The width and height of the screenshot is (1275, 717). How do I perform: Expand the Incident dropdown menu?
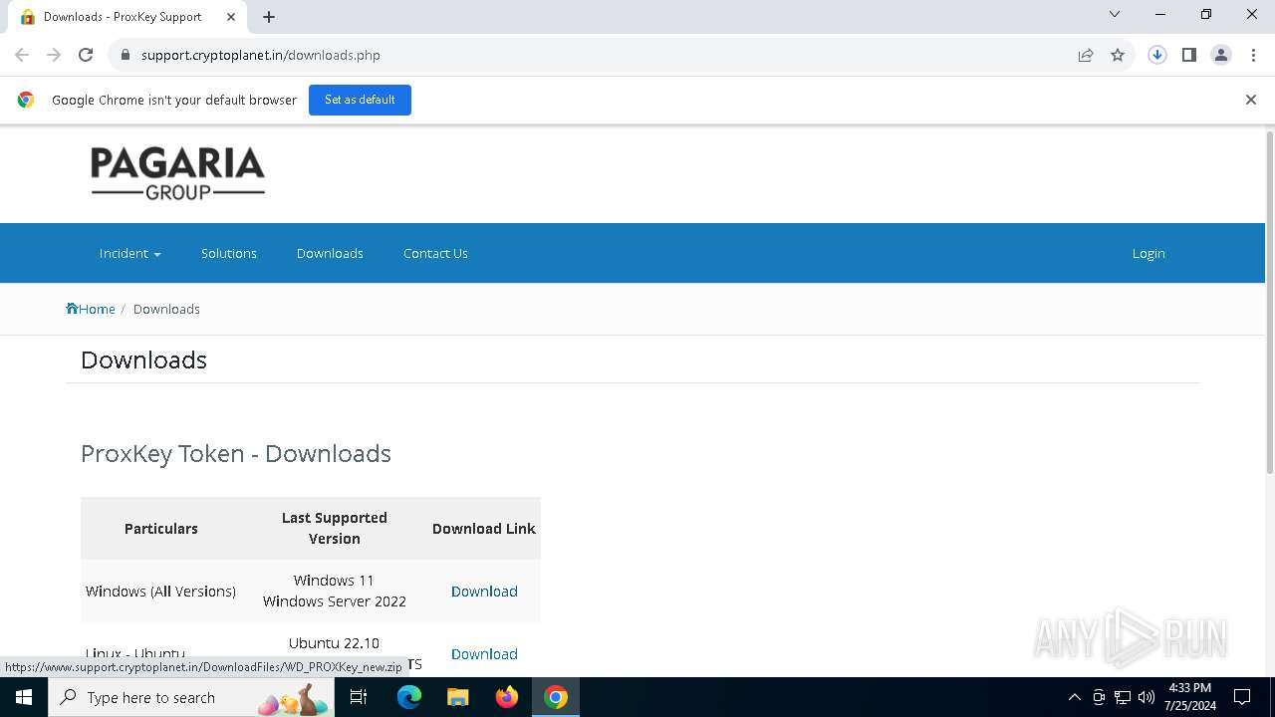tap(129, 253)
